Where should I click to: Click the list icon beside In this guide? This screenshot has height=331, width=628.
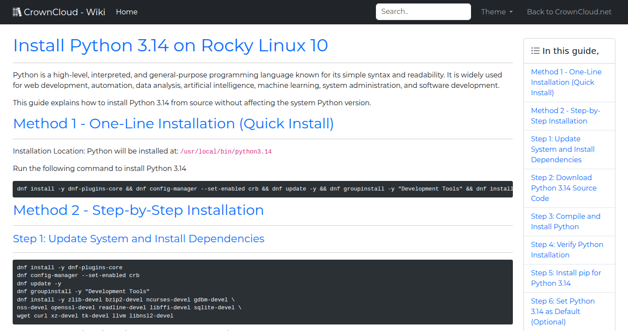point(536,51)
